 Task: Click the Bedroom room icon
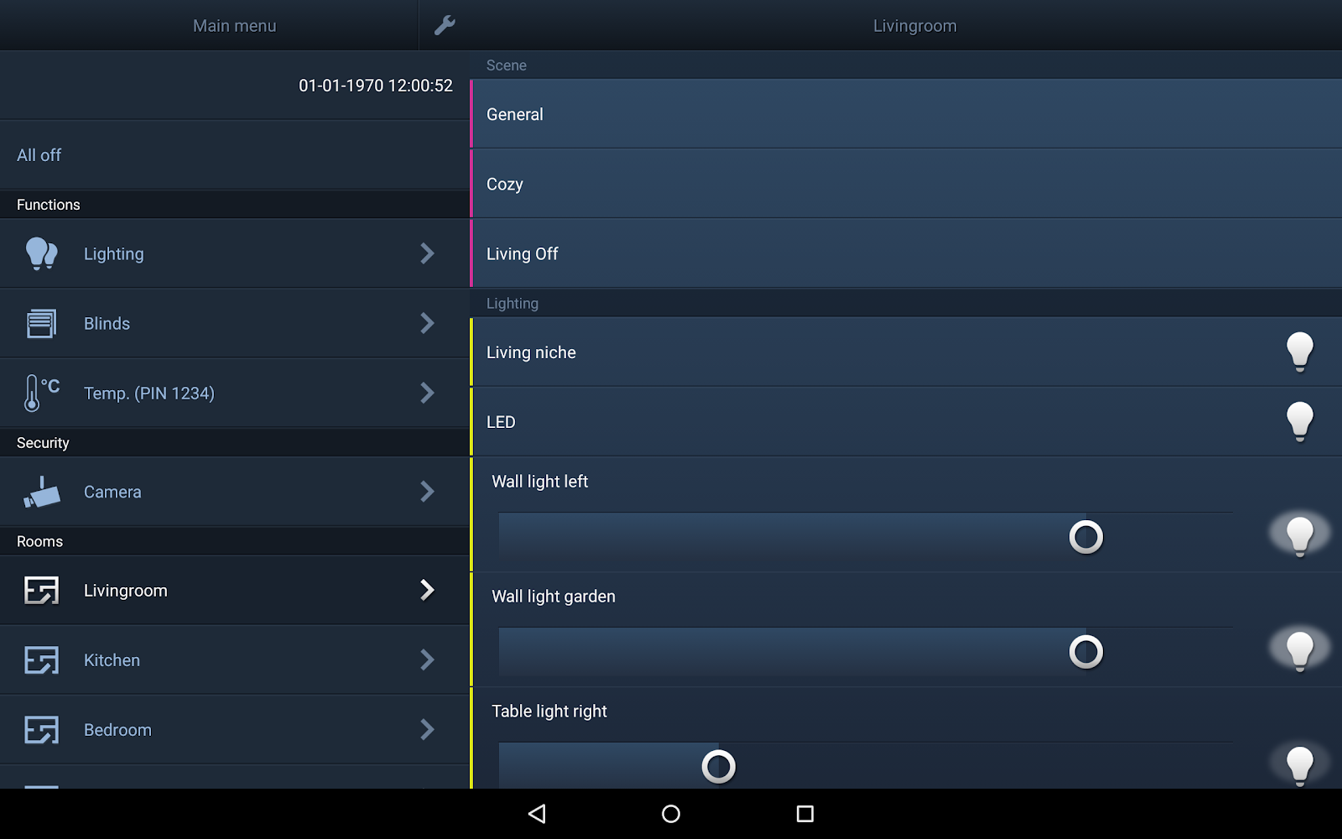[x=41, y=730]
